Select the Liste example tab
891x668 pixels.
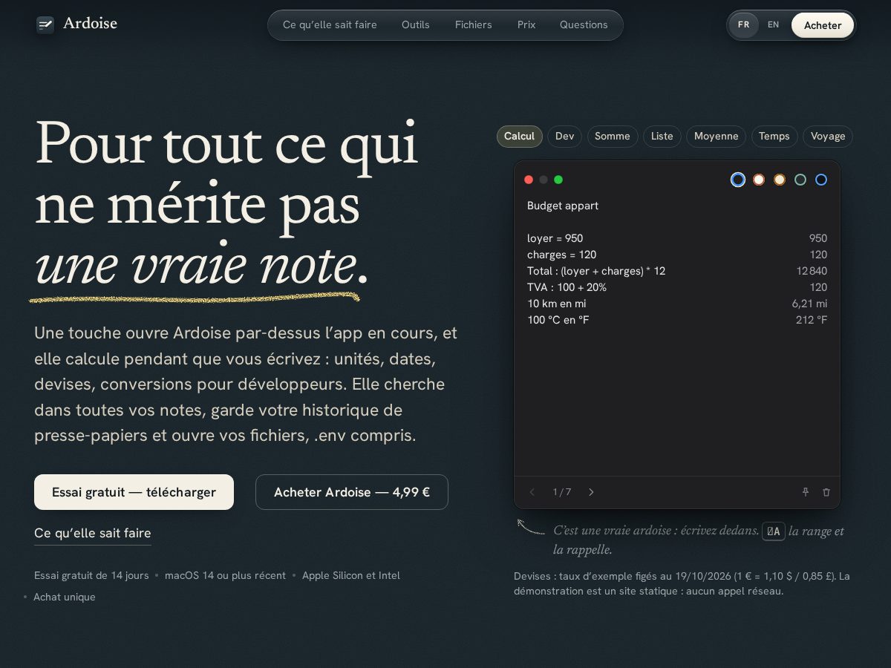(662, 137)
